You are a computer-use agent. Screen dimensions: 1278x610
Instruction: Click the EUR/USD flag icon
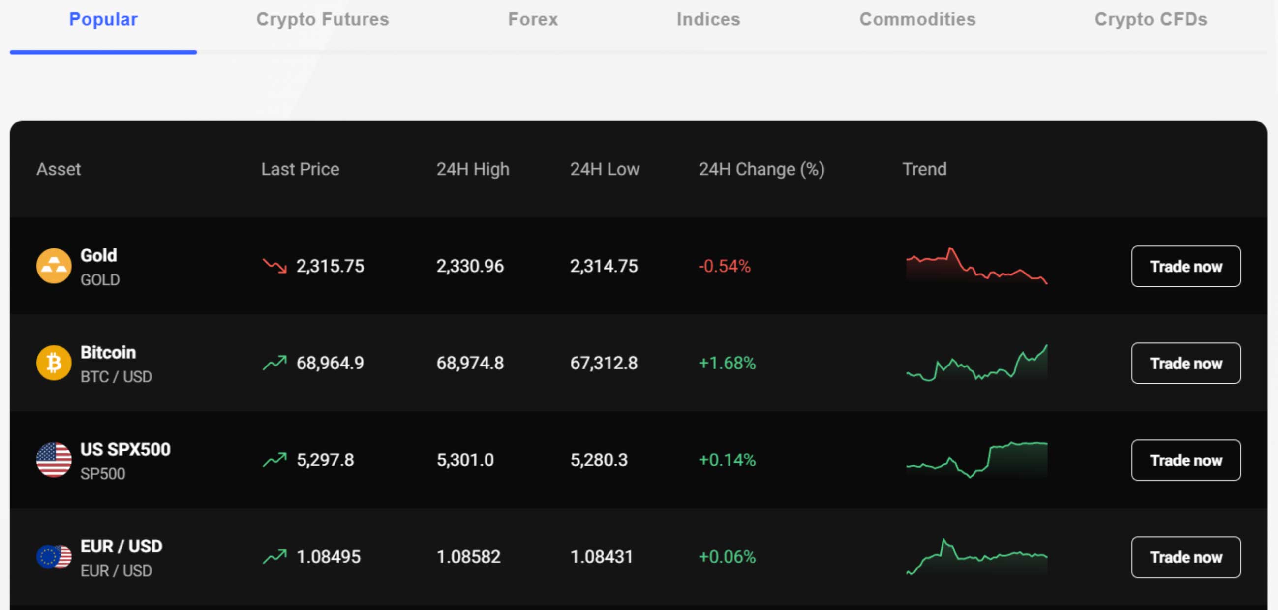pyautogui.click(x=53, y=556)
